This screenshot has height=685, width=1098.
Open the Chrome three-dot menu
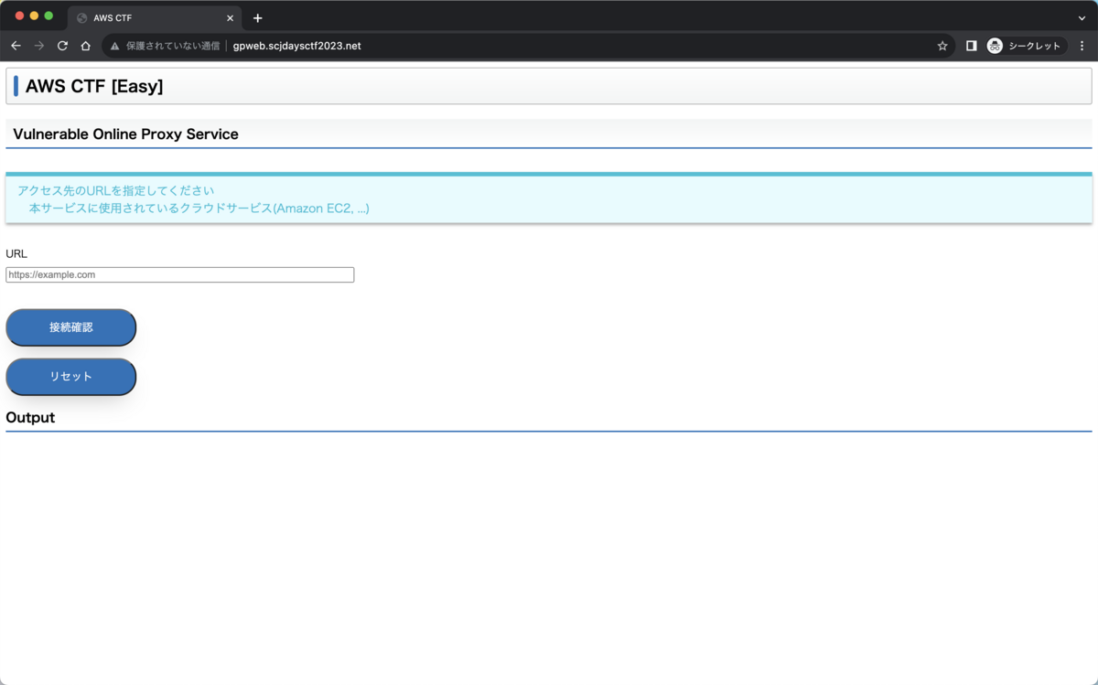(1082, 46)
